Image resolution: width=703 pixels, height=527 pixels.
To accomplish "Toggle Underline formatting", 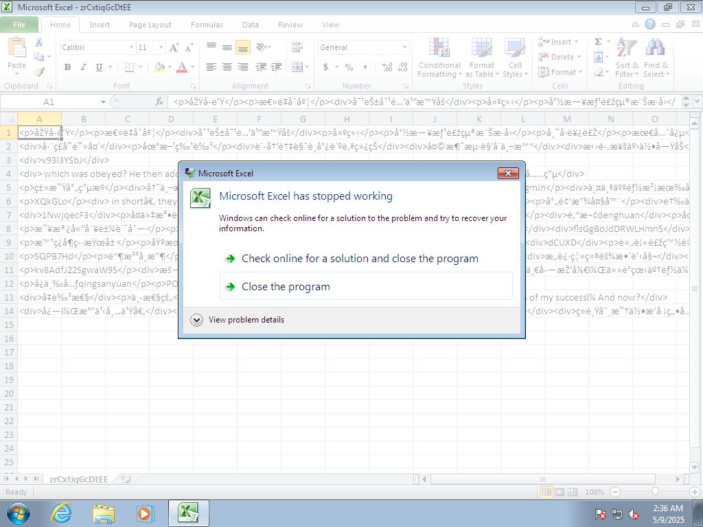I will [x=99, y=67].
